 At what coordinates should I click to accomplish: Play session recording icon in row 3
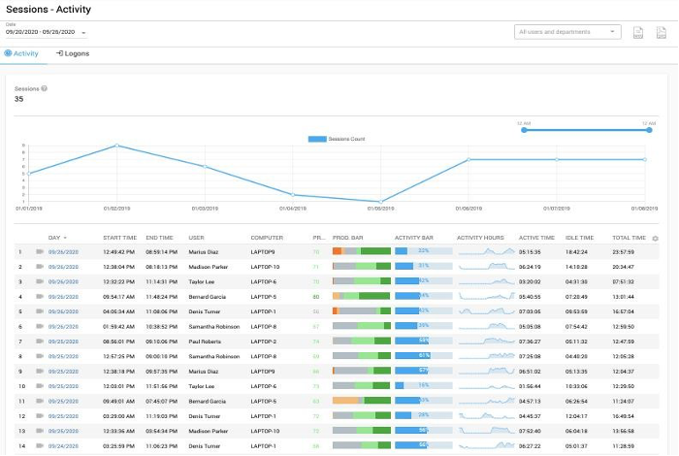[40, 281]
